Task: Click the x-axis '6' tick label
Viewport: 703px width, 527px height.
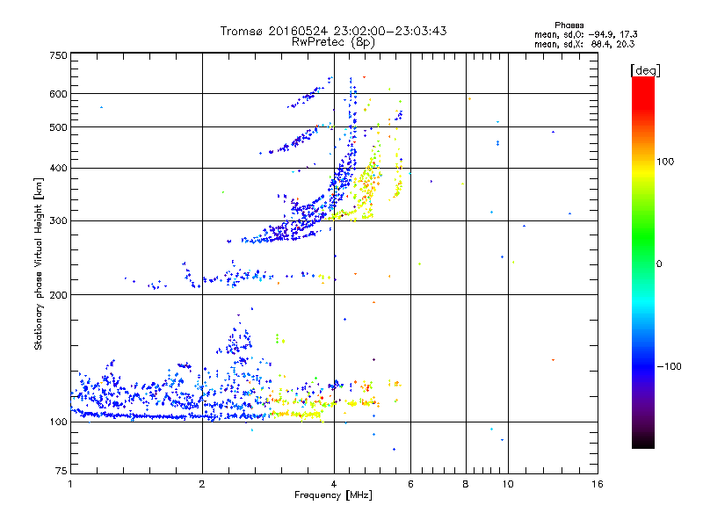Action: [x=410, y=484]
